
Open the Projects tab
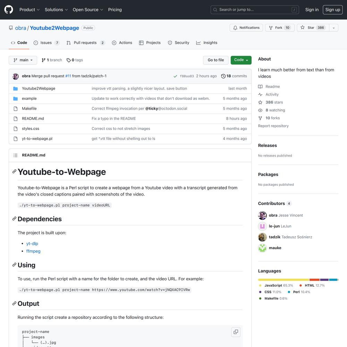tap(150, 43)
